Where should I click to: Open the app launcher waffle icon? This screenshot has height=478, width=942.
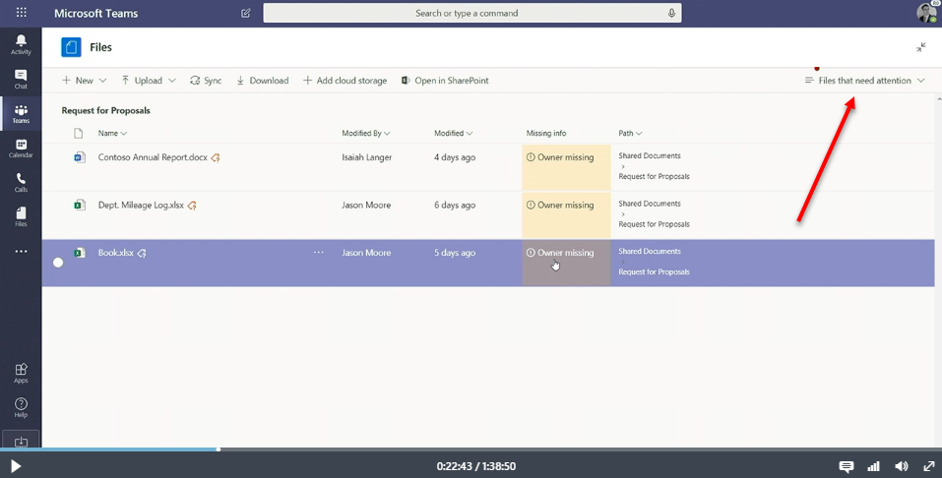click(21, 13)
